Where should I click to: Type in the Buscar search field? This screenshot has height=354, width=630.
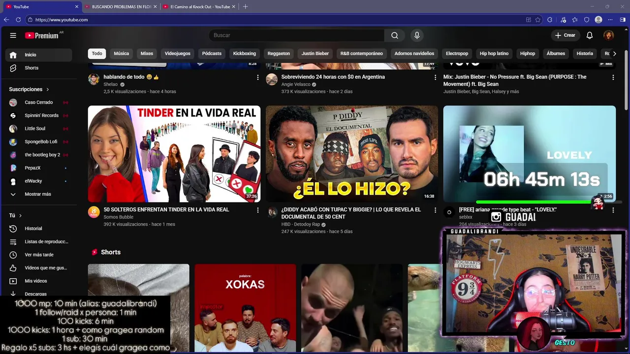click(297, 35)
